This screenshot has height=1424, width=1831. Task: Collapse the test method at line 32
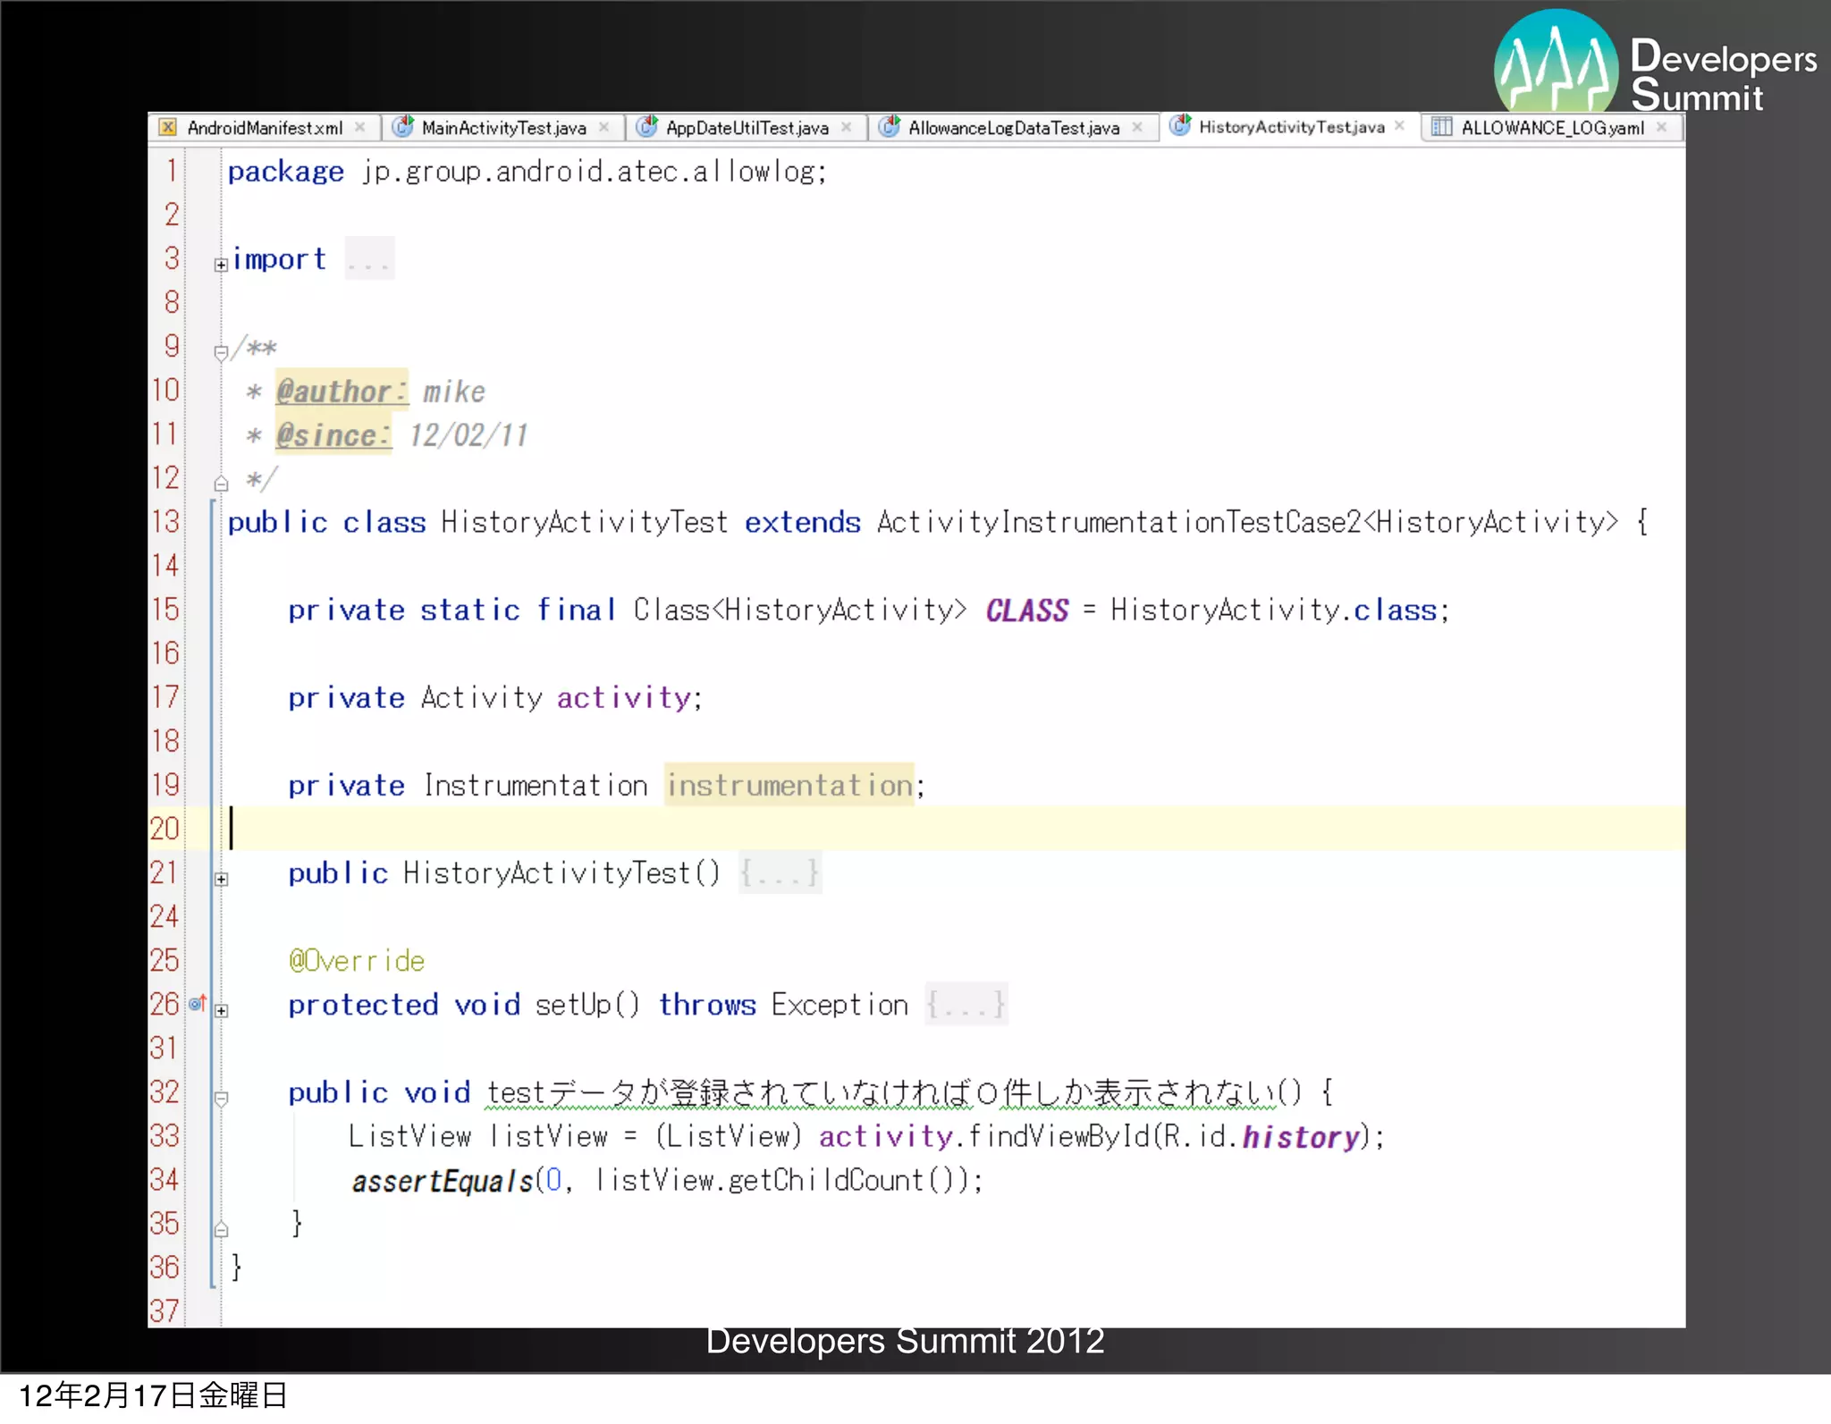point(221,1098)
